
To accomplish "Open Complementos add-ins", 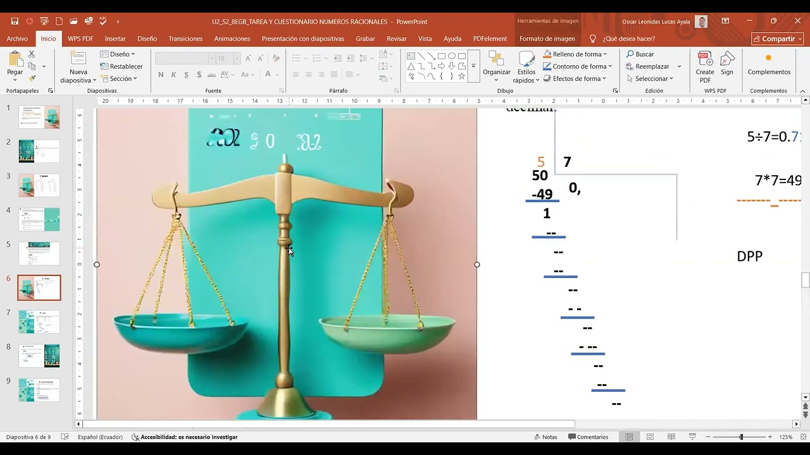I will [769, 64].
